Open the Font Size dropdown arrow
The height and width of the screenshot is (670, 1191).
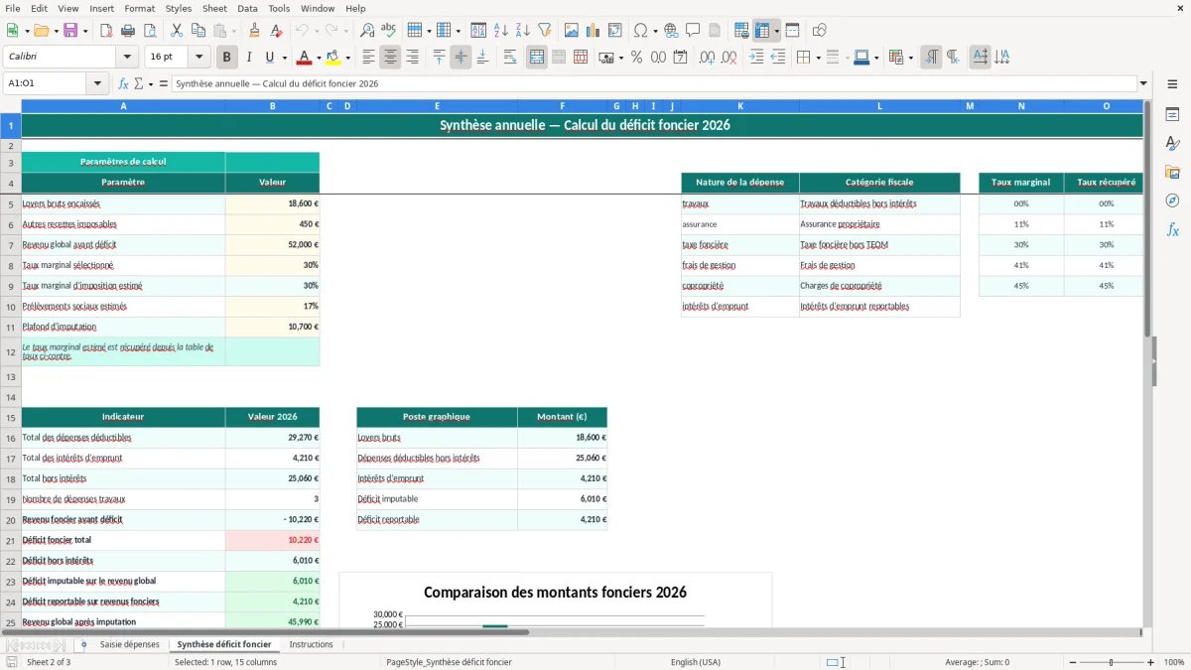(199, 58)
